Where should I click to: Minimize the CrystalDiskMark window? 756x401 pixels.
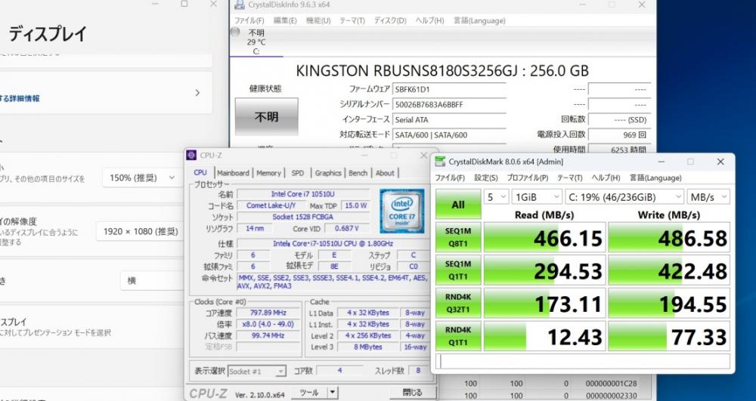coord(661,162)
